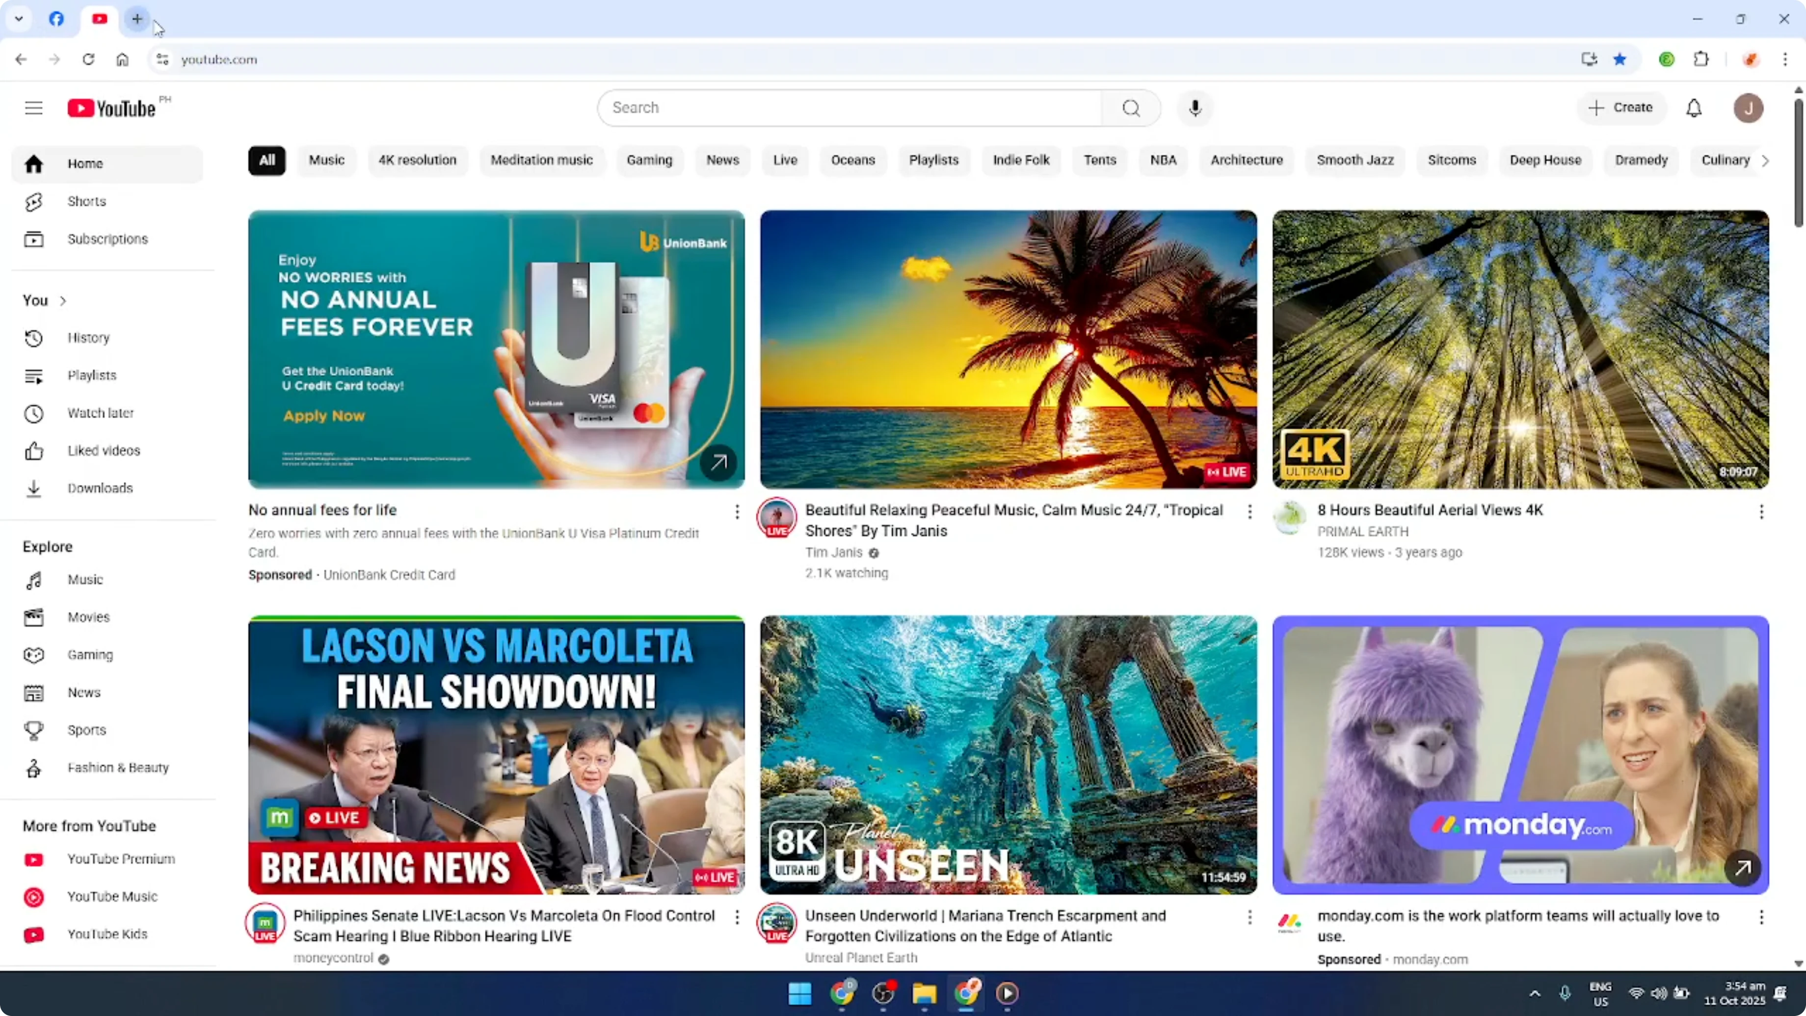The width and height of the screenshot is (1806, 1016).
Task: Open the notifications bell
Action: tap(1694, 108)
